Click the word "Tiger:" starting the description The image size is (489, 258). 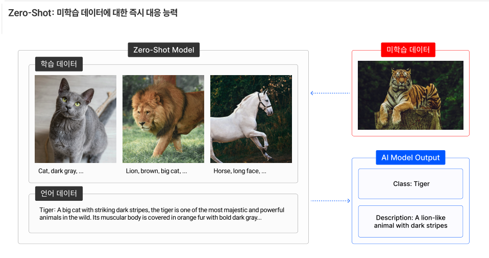click(47, 210)
